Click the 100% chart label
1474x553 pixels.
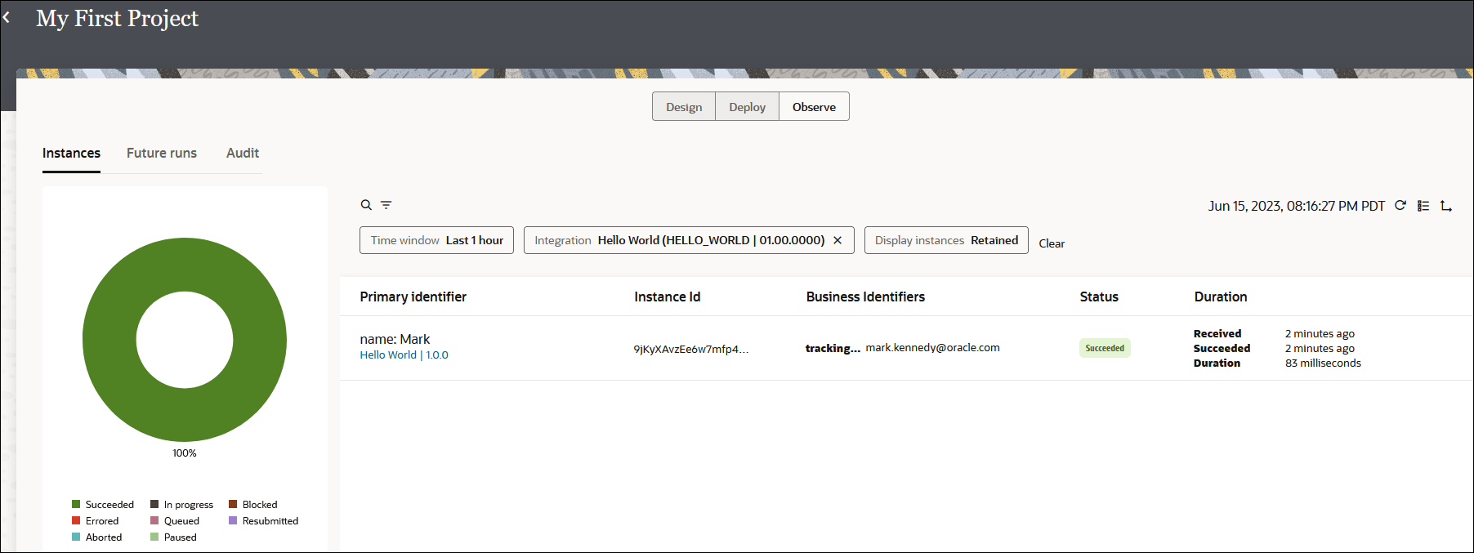(x=185, y=453)
